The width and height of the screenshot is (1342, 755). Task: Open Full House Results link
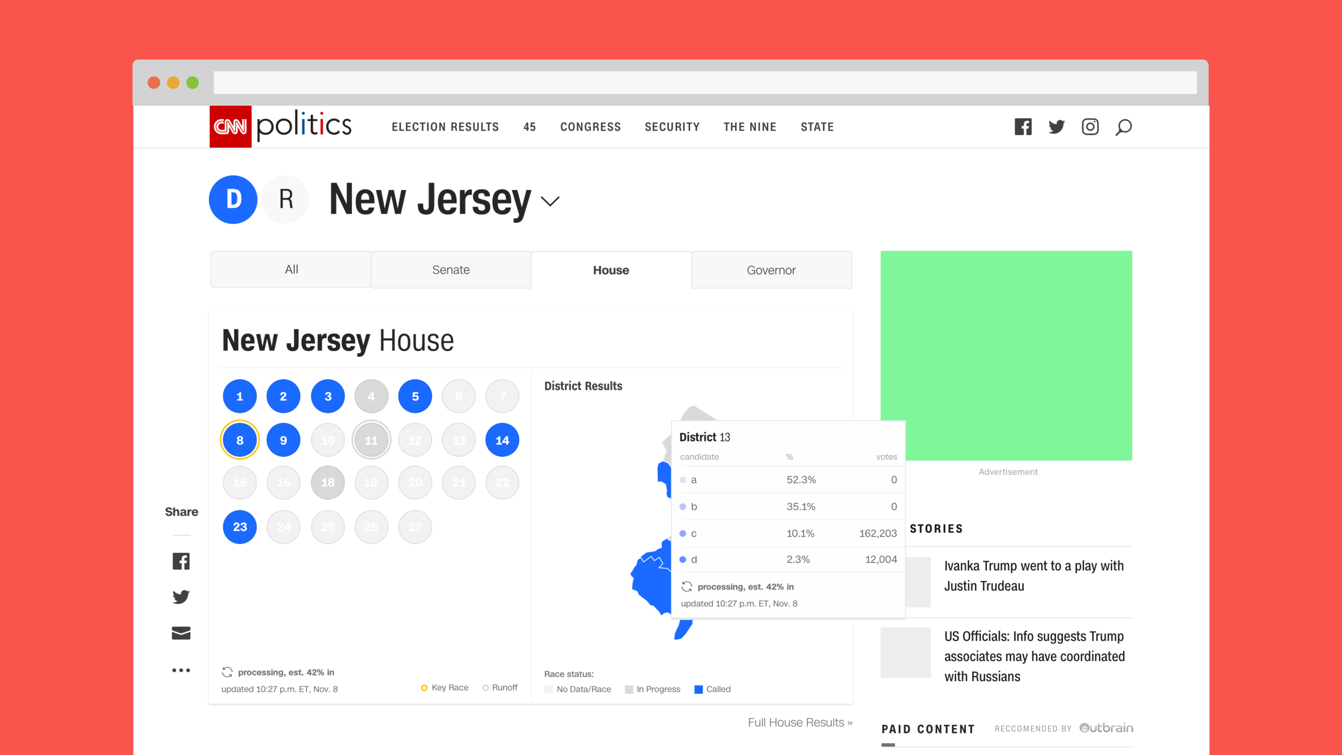(800, 722)
